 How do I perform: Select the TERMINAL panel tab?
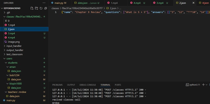pos(106,85)
